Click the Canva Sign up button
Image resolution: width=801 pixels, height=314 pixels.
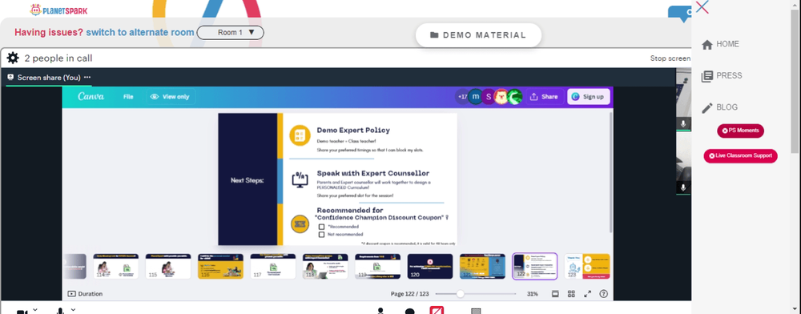[x=589, y=96]
